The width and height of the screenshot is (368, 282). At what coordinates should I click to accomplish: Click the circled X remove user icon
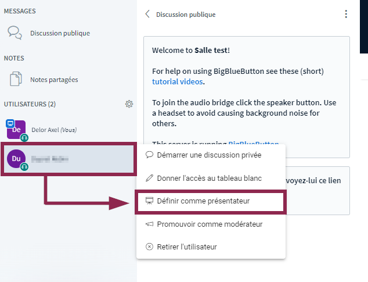150,247
